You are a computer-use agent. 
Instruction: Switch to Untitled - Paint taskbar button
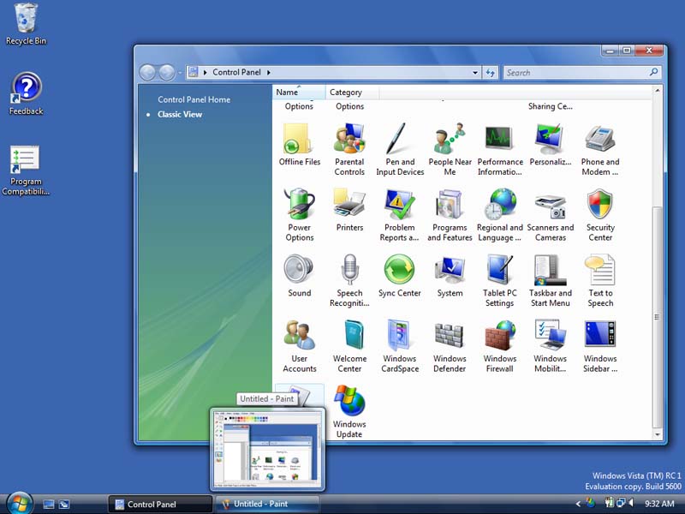pyautogui.click(x=267, y=504)
